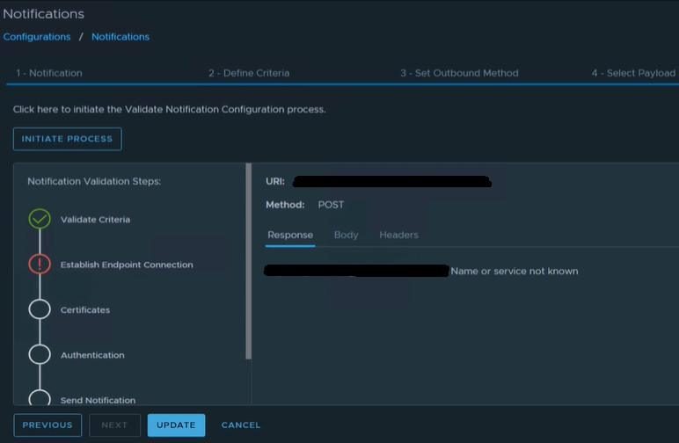Click the red Establish Endpoint Connection error icon
Viewport: 679px width, 443px height.
(x=40, y=264)
